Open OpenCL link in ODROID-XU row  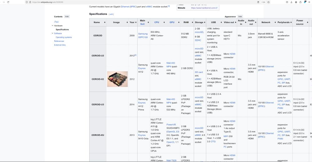tap(171, 142)
